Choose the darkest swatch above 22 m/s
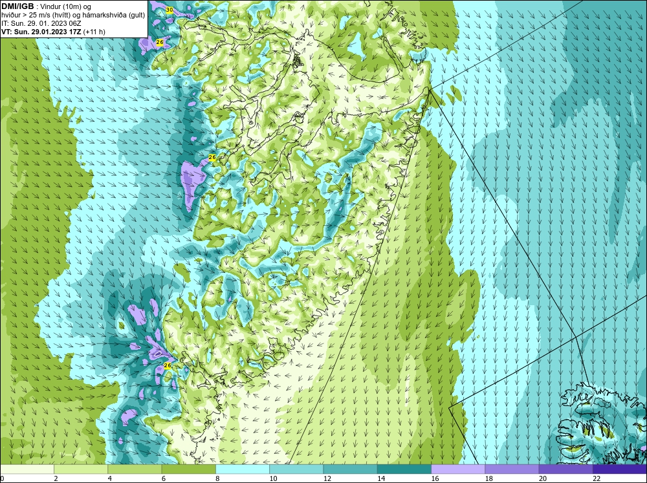647x483 pixels. click(620, 469)
